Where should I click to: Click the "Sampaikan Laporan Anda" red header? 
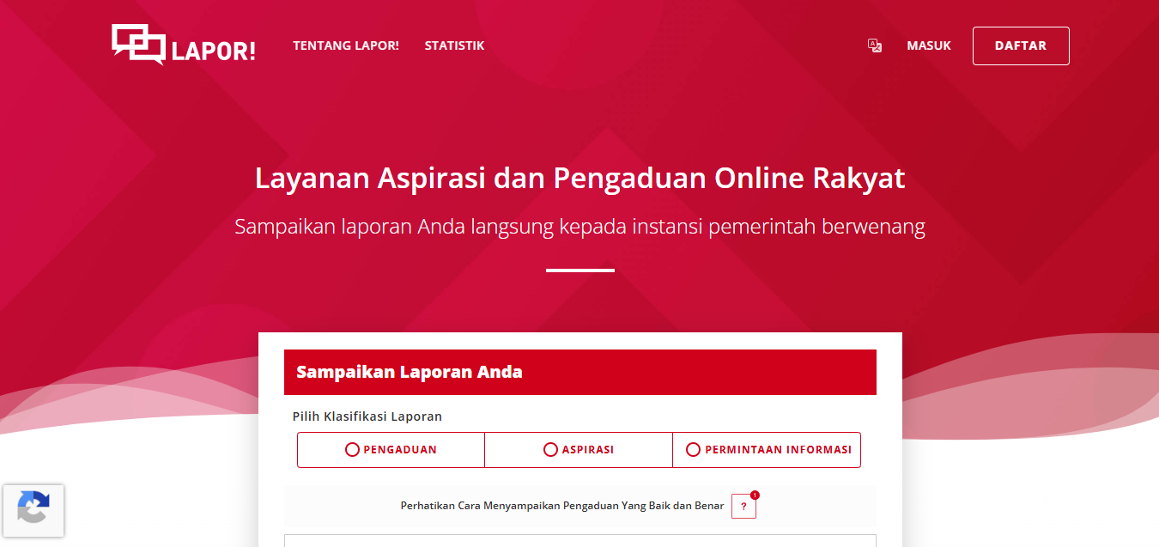(579, 372)
